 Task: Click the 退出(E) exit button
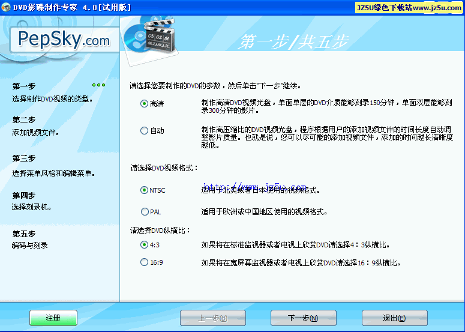[x=395, y=318]
